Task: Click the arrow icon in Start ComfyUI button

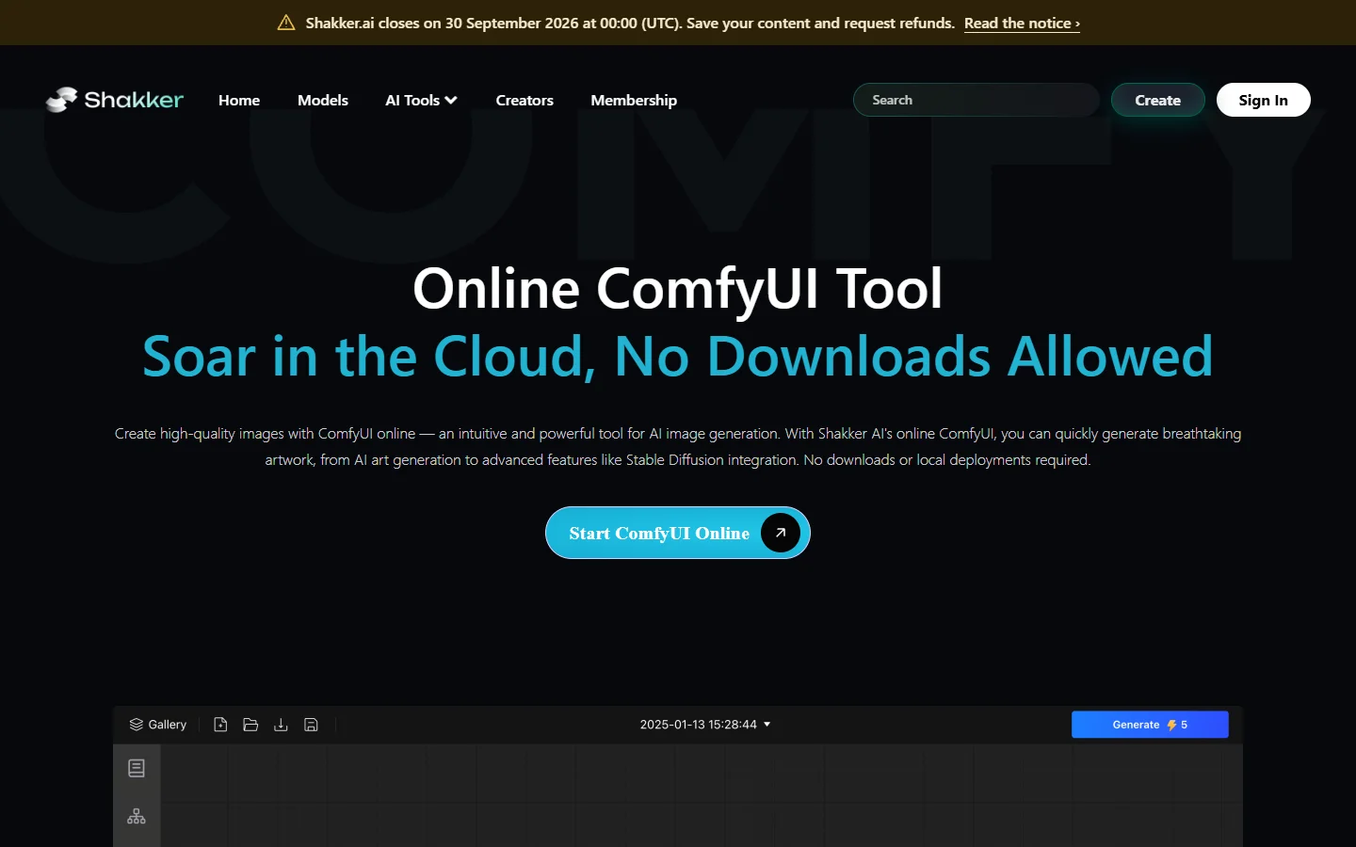Action: click(781, 533)
